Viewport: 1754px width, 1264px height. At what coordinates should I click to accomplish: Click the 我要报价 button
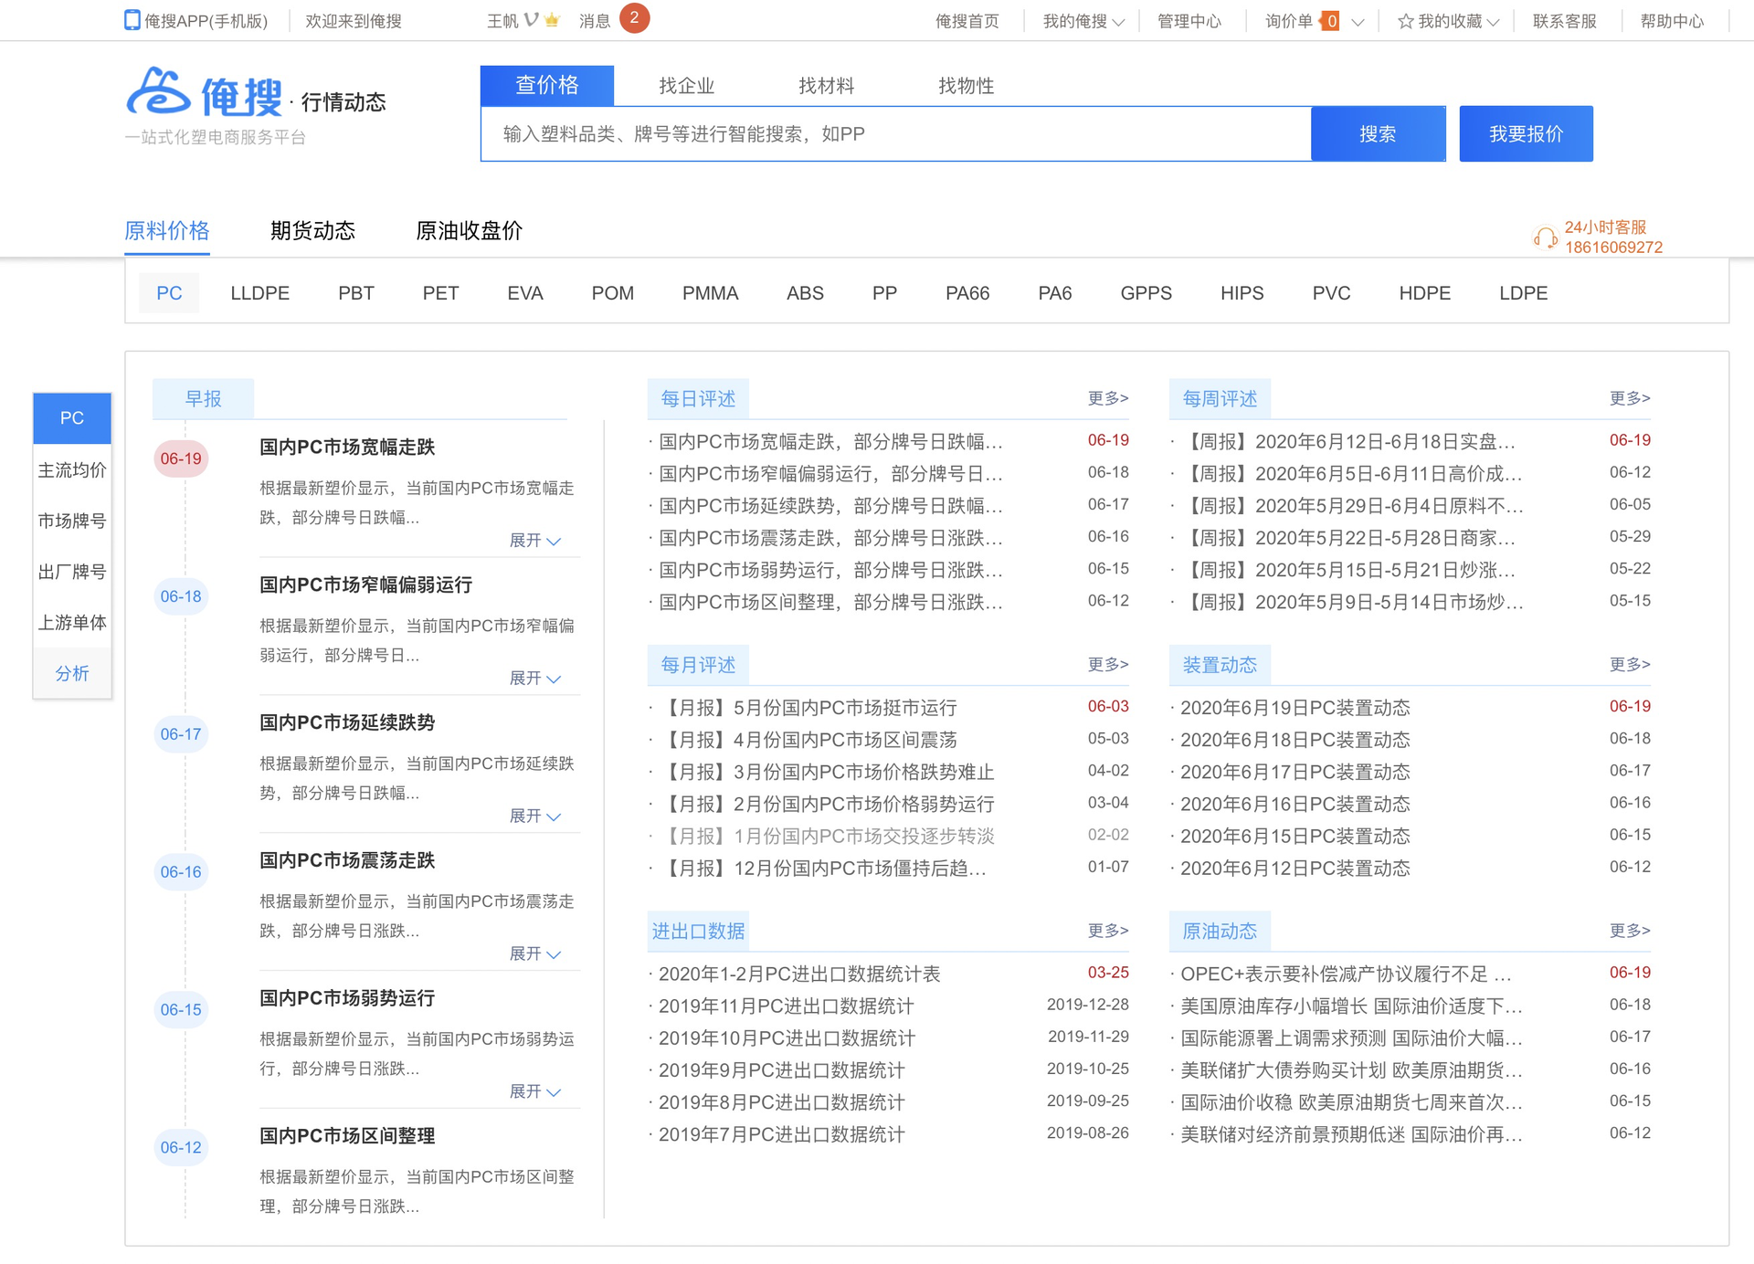tap(1525, 134)
